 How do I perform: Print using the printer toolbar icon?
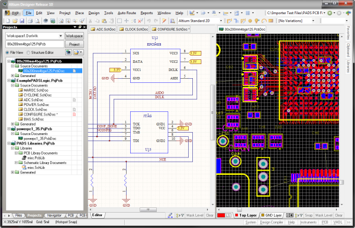pos(30,21)
